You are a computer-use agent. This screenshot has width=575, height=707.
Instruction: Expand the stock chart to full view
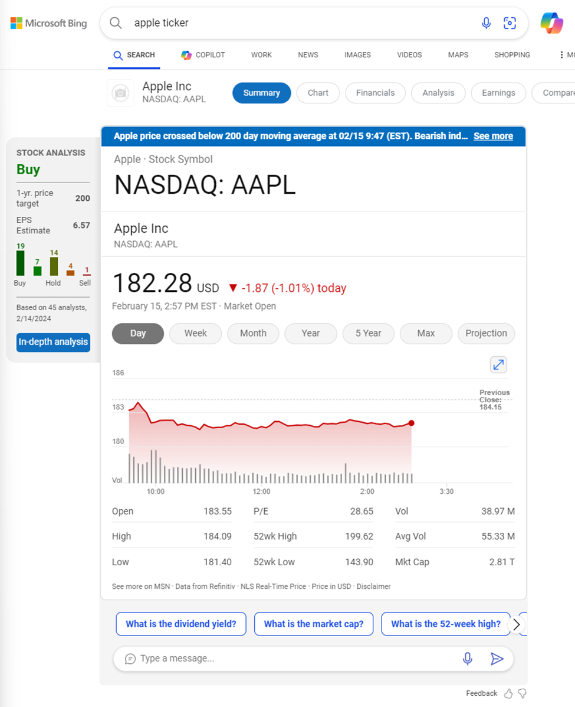click(498, 365)
